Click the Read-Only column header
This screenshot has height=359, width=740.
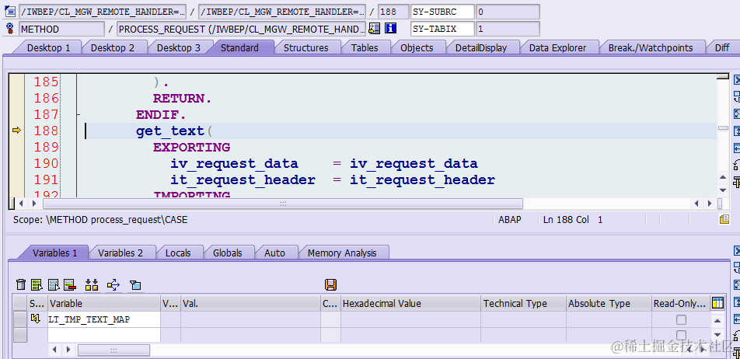click(681, 303)
